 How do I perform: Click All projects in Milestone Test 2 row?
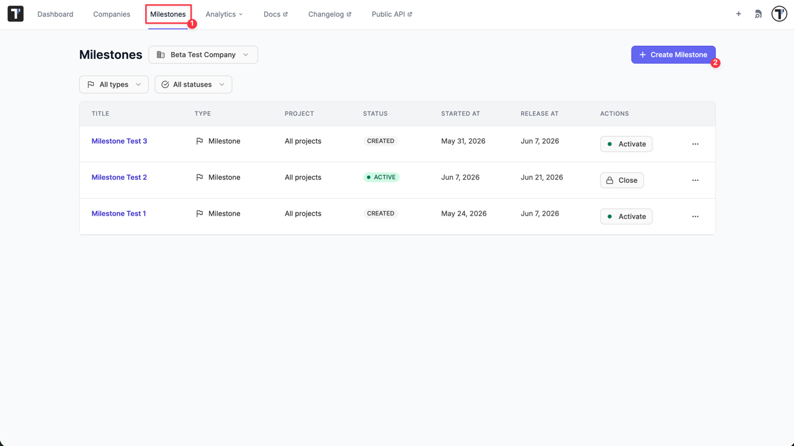303,177
